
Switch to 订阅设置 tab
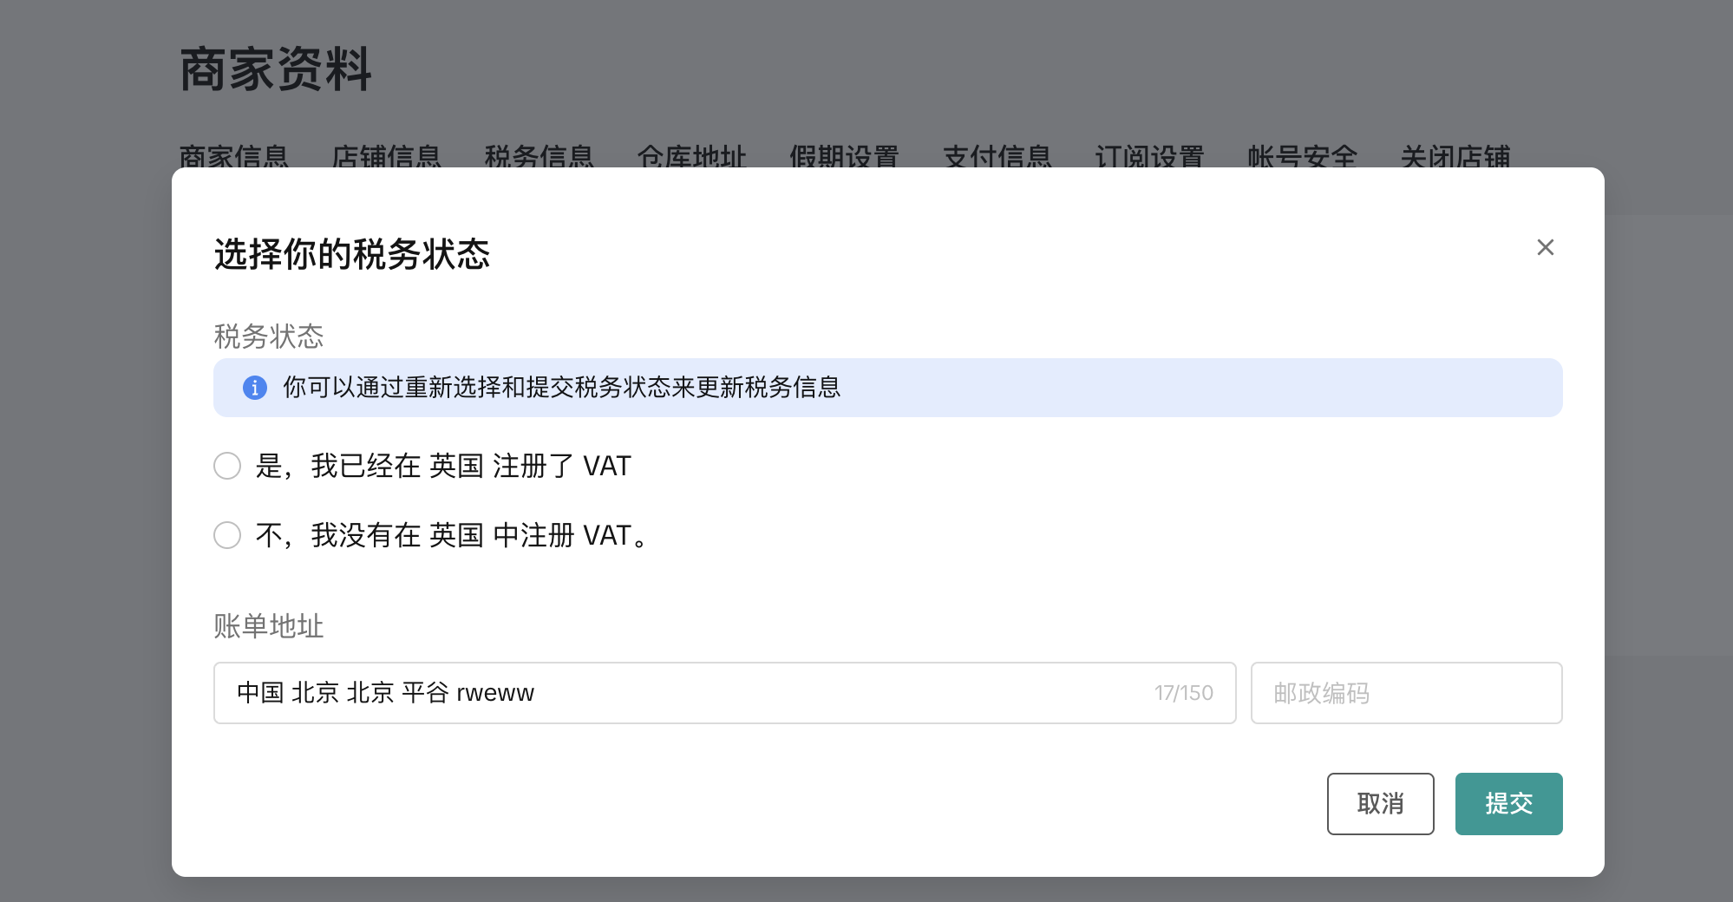point(1149,156)
